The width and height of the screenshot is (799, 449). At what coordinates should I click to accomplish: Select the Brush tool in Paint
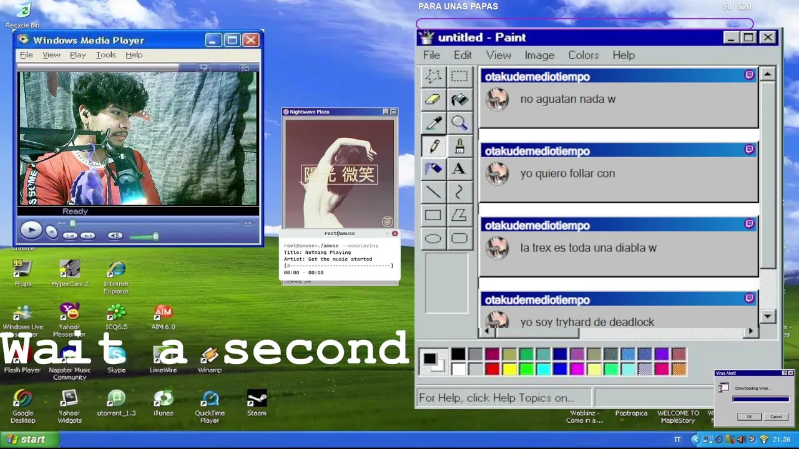(459, 145)
